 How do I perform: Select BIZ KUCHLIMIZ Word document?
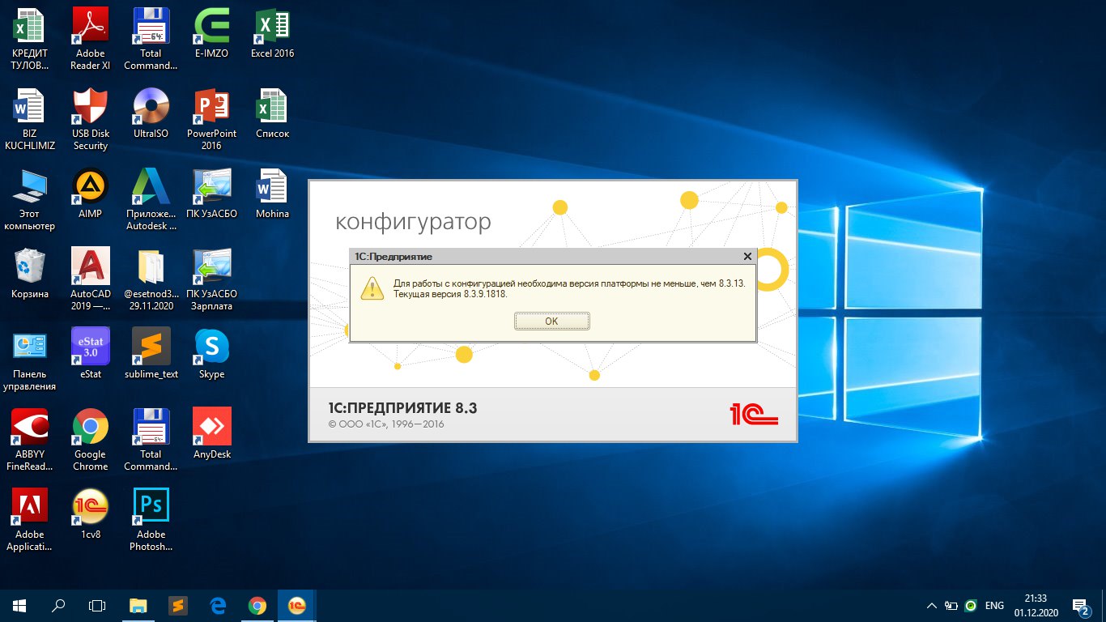coord(30,119)
